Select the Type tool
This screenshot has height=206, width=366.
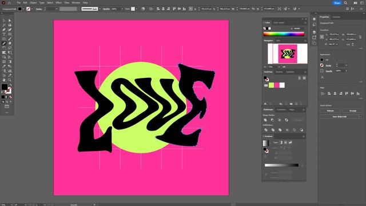pos(4,34)
